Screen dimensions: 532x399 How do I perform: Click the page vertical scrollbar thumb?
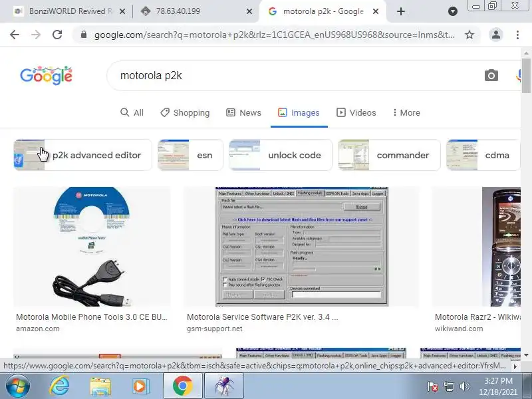[526, 75]
